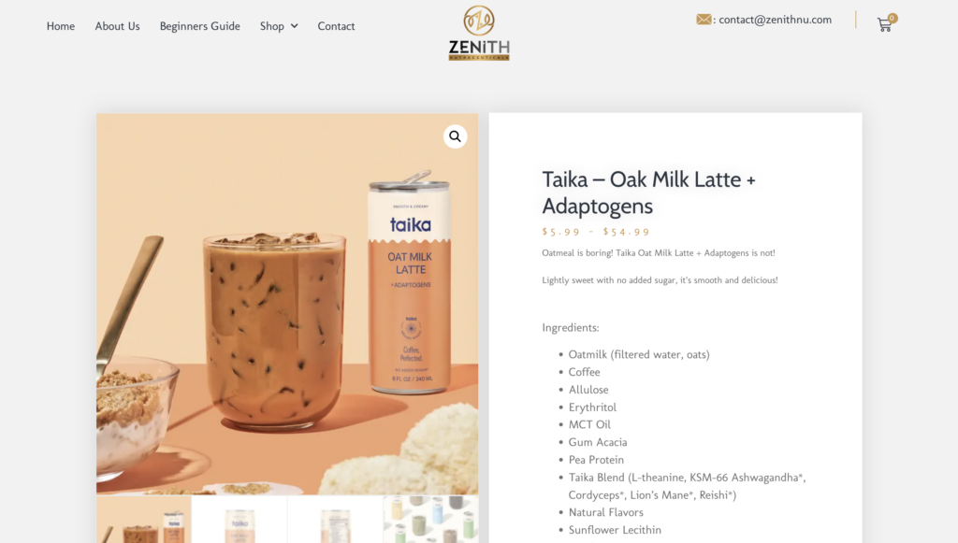The height and width of the screenshot is (543, 958).
Task: Click the main Taika oat milk latte image
Action: pyautogui.click(x=287, y=304)
